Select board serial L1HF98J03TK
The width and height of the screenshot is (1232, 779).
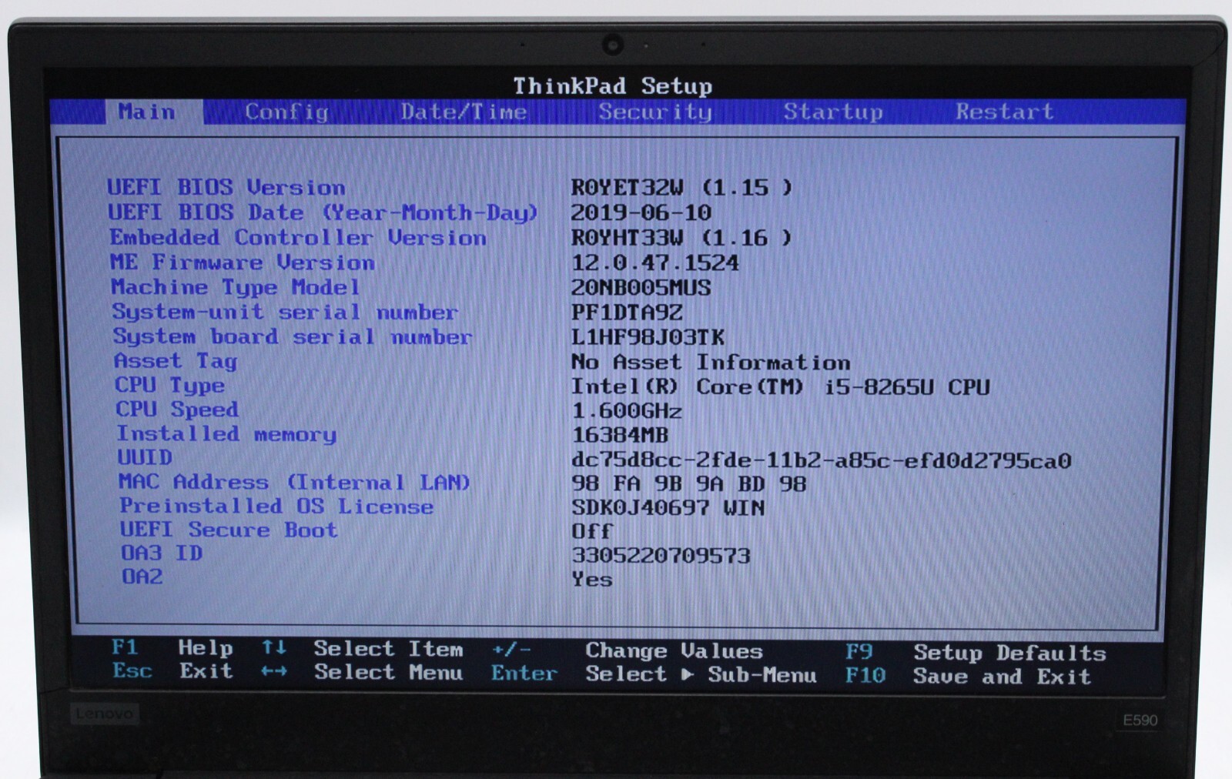click(x=648, y=337)
